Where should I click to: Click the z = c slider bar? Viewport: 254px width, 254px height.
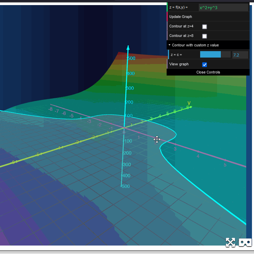(x=215, y=55)
